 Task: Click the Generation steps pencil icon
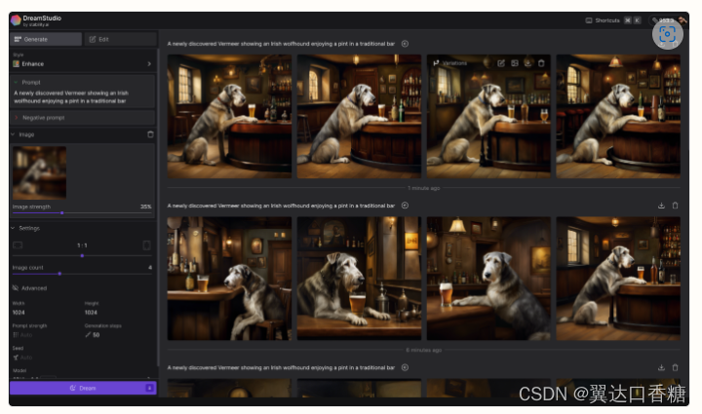tap(88, 335)
